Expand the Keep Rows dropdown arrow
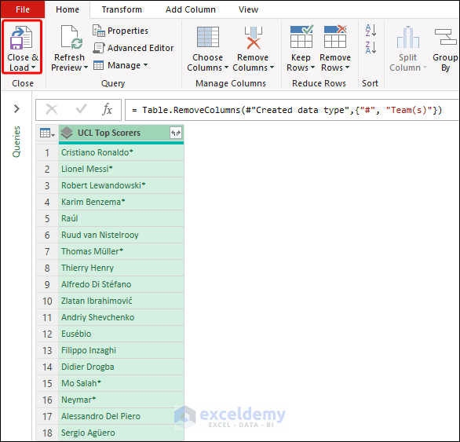The image size is (460, 442). tap(312, 68)
